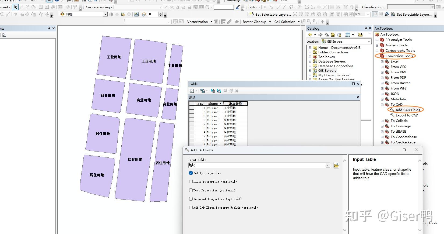Open the Input Table dropdown in Add CAD Fields
444x234 pixels.
[328, 165]
